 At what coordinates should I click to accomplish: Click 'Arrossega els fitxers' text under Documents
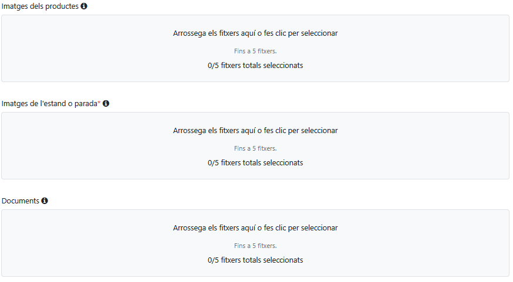tap(255, 228)
